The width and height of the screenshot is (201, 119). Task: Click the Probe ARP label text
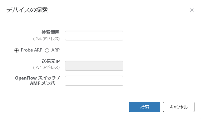pyautogui.click(x=31, y=50)
